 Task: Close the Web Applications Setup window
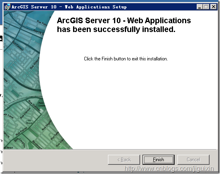coord(214,7)
